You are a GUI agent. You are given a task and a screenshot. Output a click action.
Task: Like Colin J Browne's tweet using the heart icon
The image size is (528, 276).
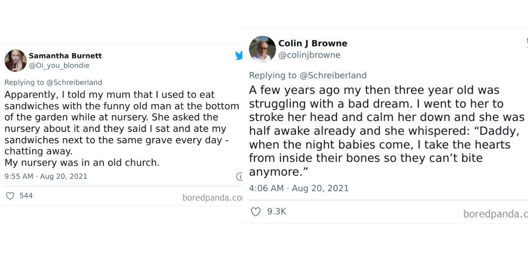[256, 211]
